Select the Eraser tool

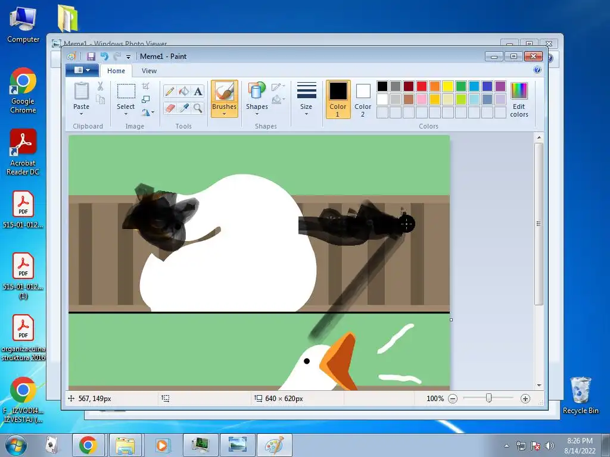[170, 108]
